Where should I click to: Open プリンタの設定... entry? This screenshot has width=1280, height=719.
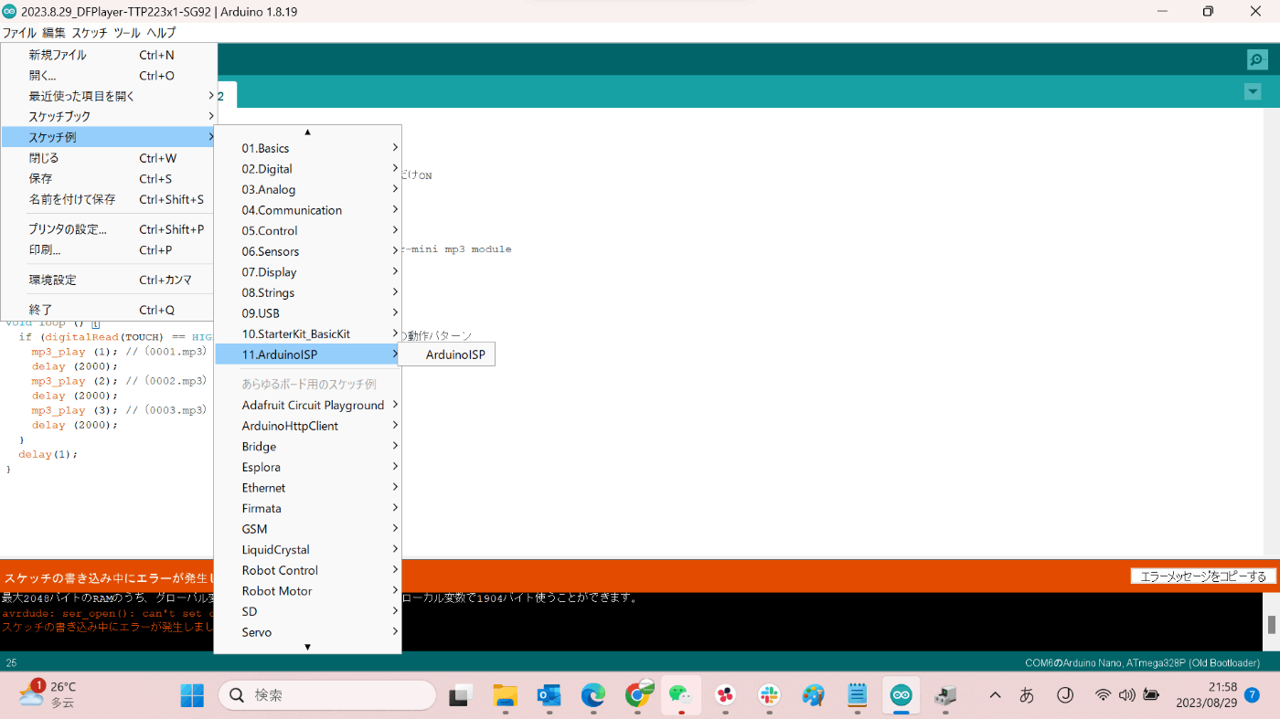109,229
